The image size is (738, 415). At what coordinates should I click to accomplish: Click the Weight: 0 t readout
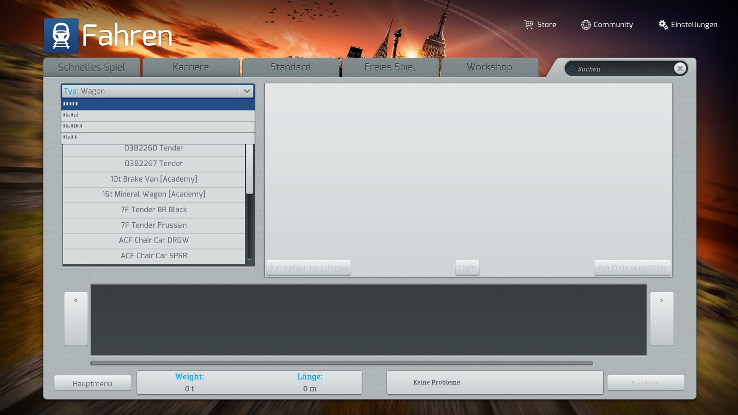(190, 383)
